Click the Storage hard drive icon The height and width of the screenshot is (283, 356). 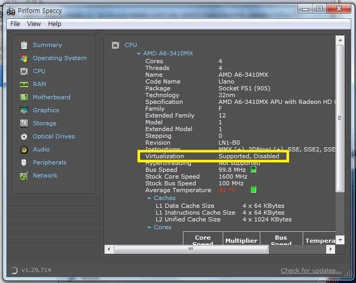24,123
